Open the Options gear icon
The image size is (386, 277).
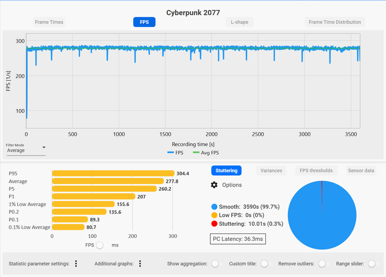[214, 185]
